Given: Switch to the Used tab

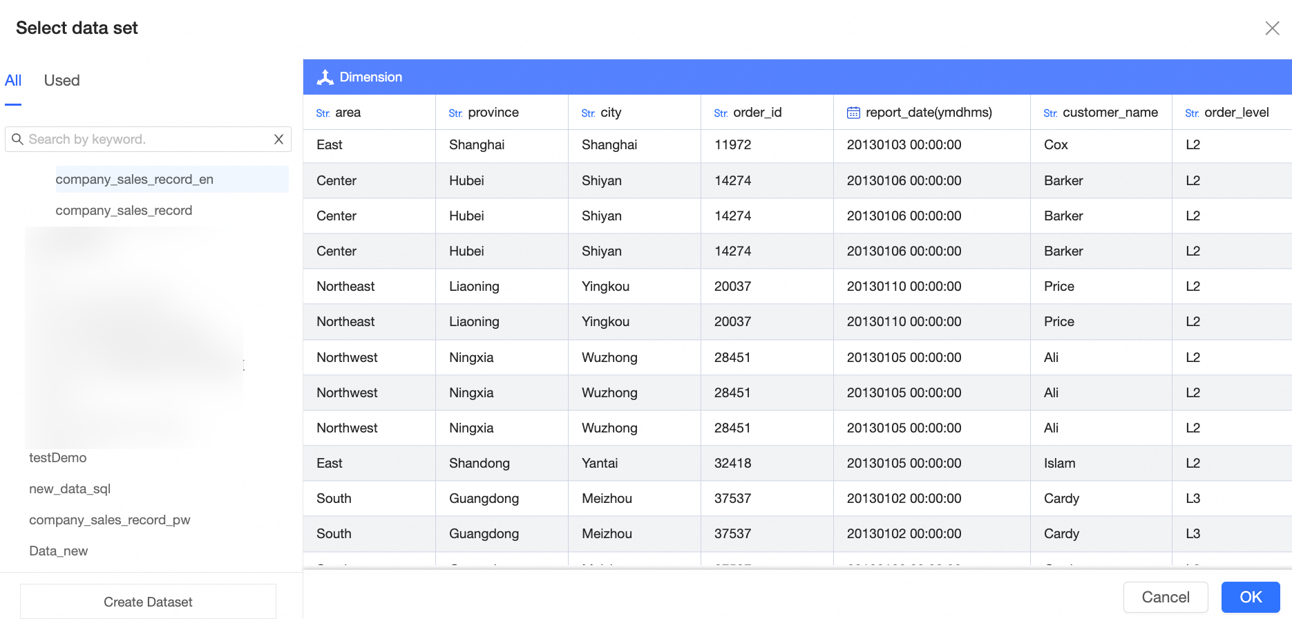Looking at the screenshot, I should [61, 81].
